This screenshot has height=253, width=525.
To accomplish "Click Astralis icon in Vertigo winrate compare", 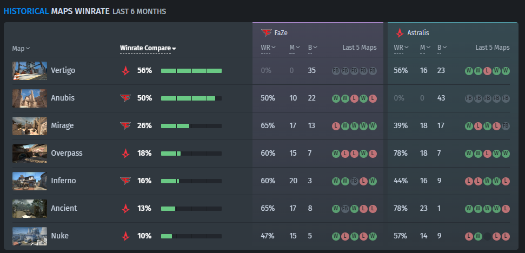I will tap(125, 71).
